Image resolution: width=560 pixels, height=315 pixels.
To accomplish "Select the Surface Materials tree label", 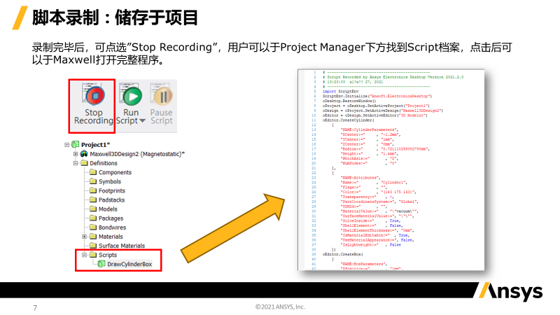I will [122, 246].
